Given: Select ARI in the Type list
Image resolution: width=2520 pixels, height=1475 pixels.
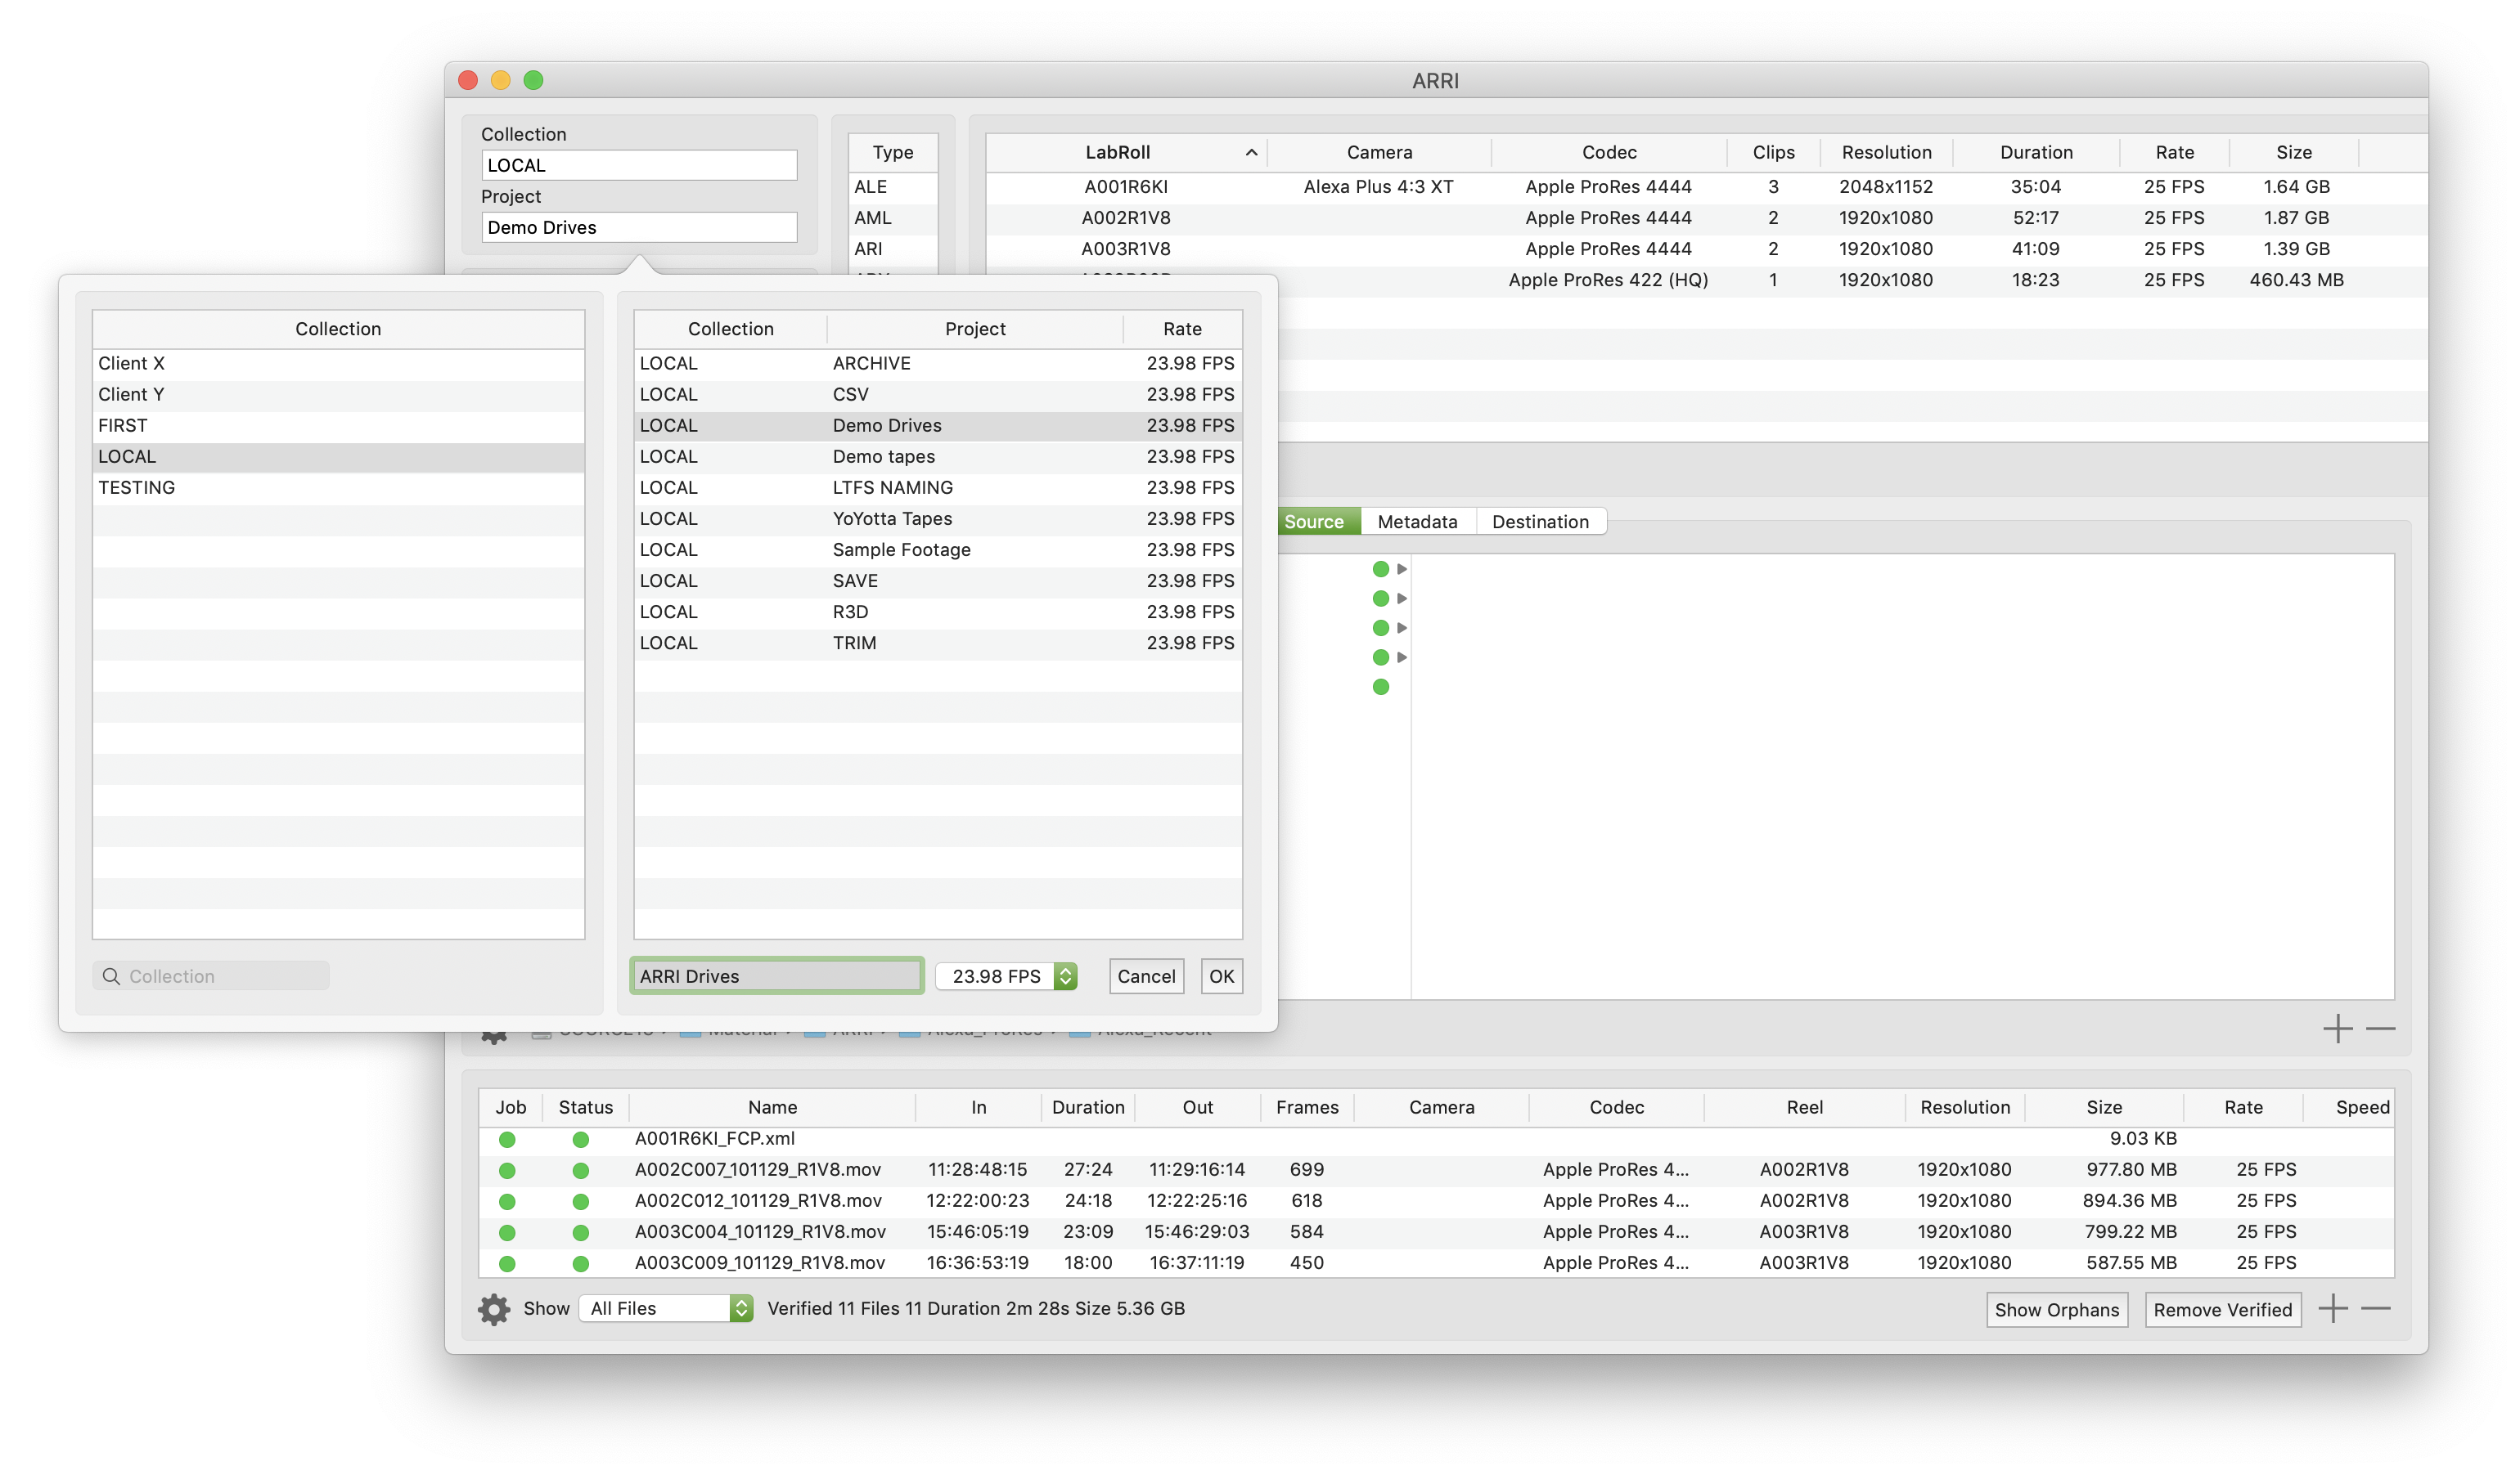Looking at the screenshot, I should tap(893, 249).
